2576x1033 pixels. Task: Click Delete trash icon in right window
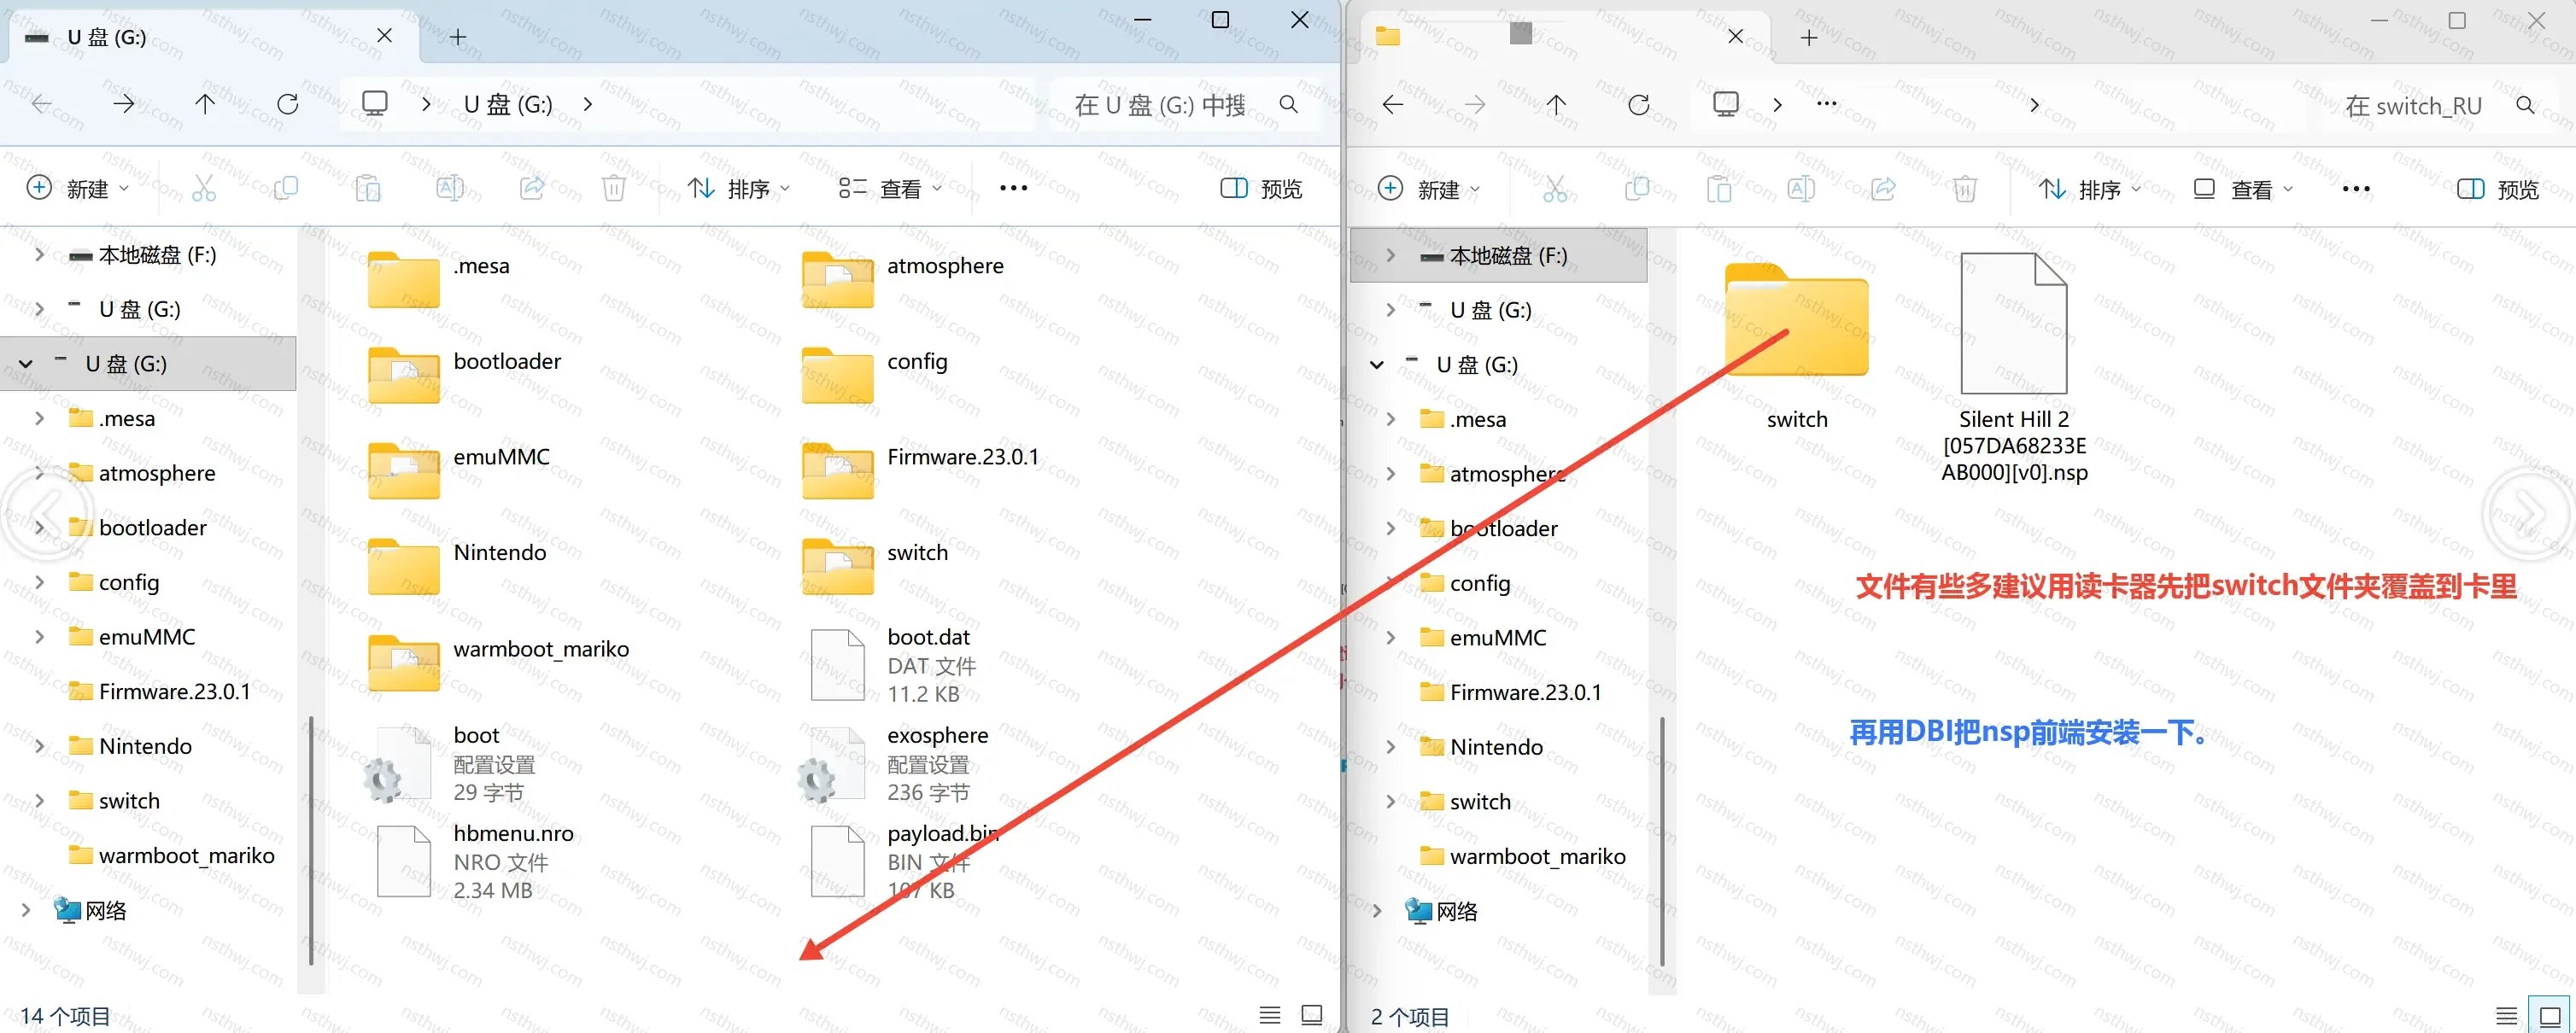point(1965,189)
